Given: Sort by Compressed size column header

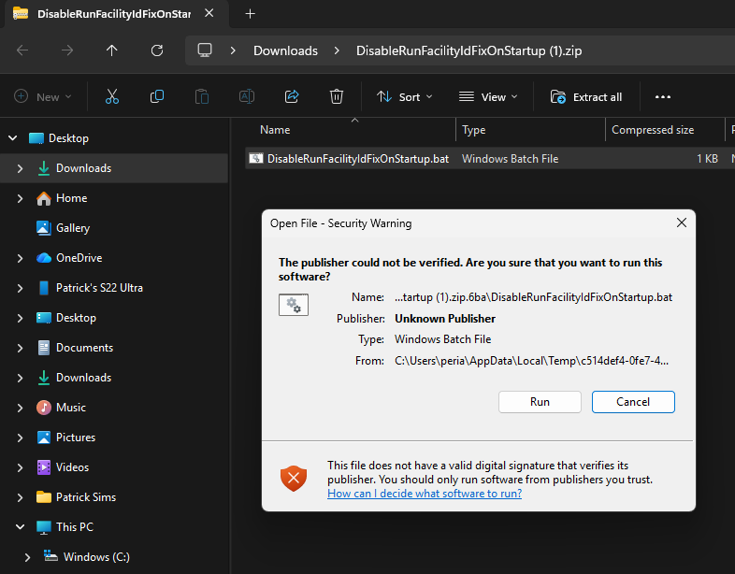Looking at the screenshot, I should [653, 130].
